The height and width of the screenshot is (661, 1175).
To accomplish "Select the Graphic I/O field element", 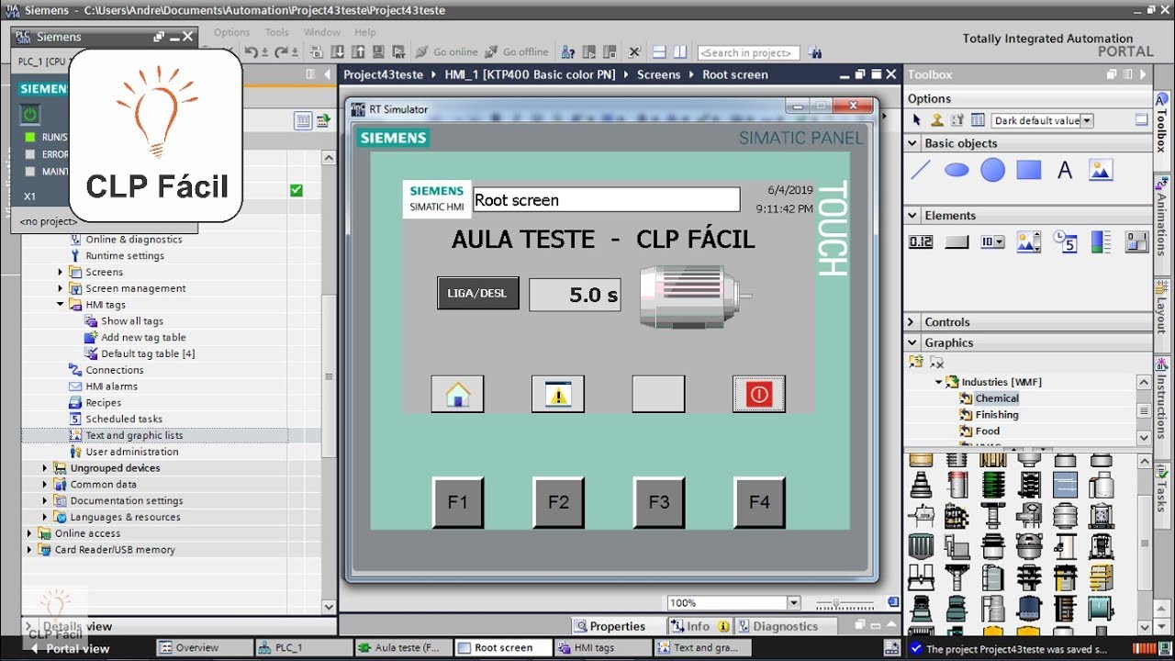I will click(x=1029, y=242).
